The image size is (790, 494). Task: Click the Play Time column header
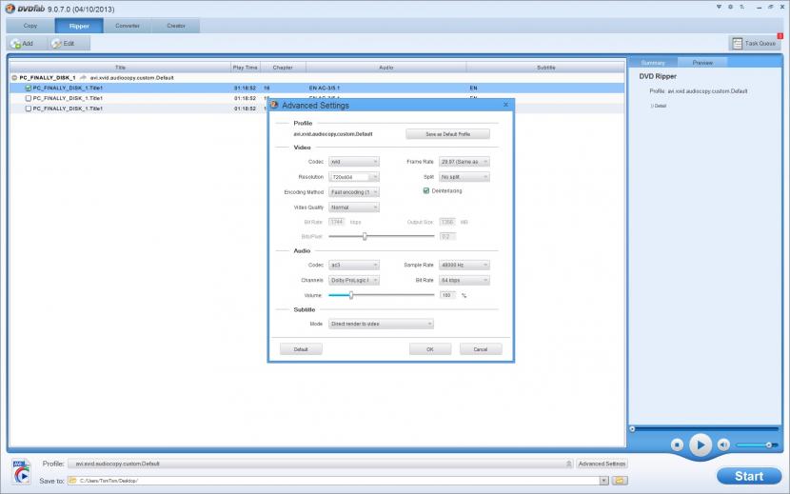(x=246, y=68)
